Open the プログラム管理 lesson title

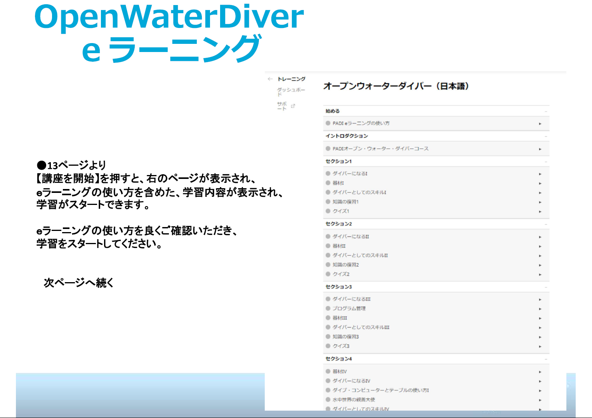[349, 309]
